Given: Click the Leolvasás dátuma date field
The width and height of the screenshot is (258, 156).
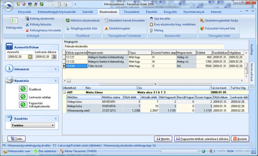Looking at the screenshot, I should click(x=43, y=57).
